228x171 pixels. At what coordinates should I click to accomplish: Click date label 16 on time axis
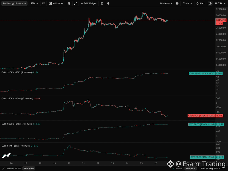coord(11,163)
